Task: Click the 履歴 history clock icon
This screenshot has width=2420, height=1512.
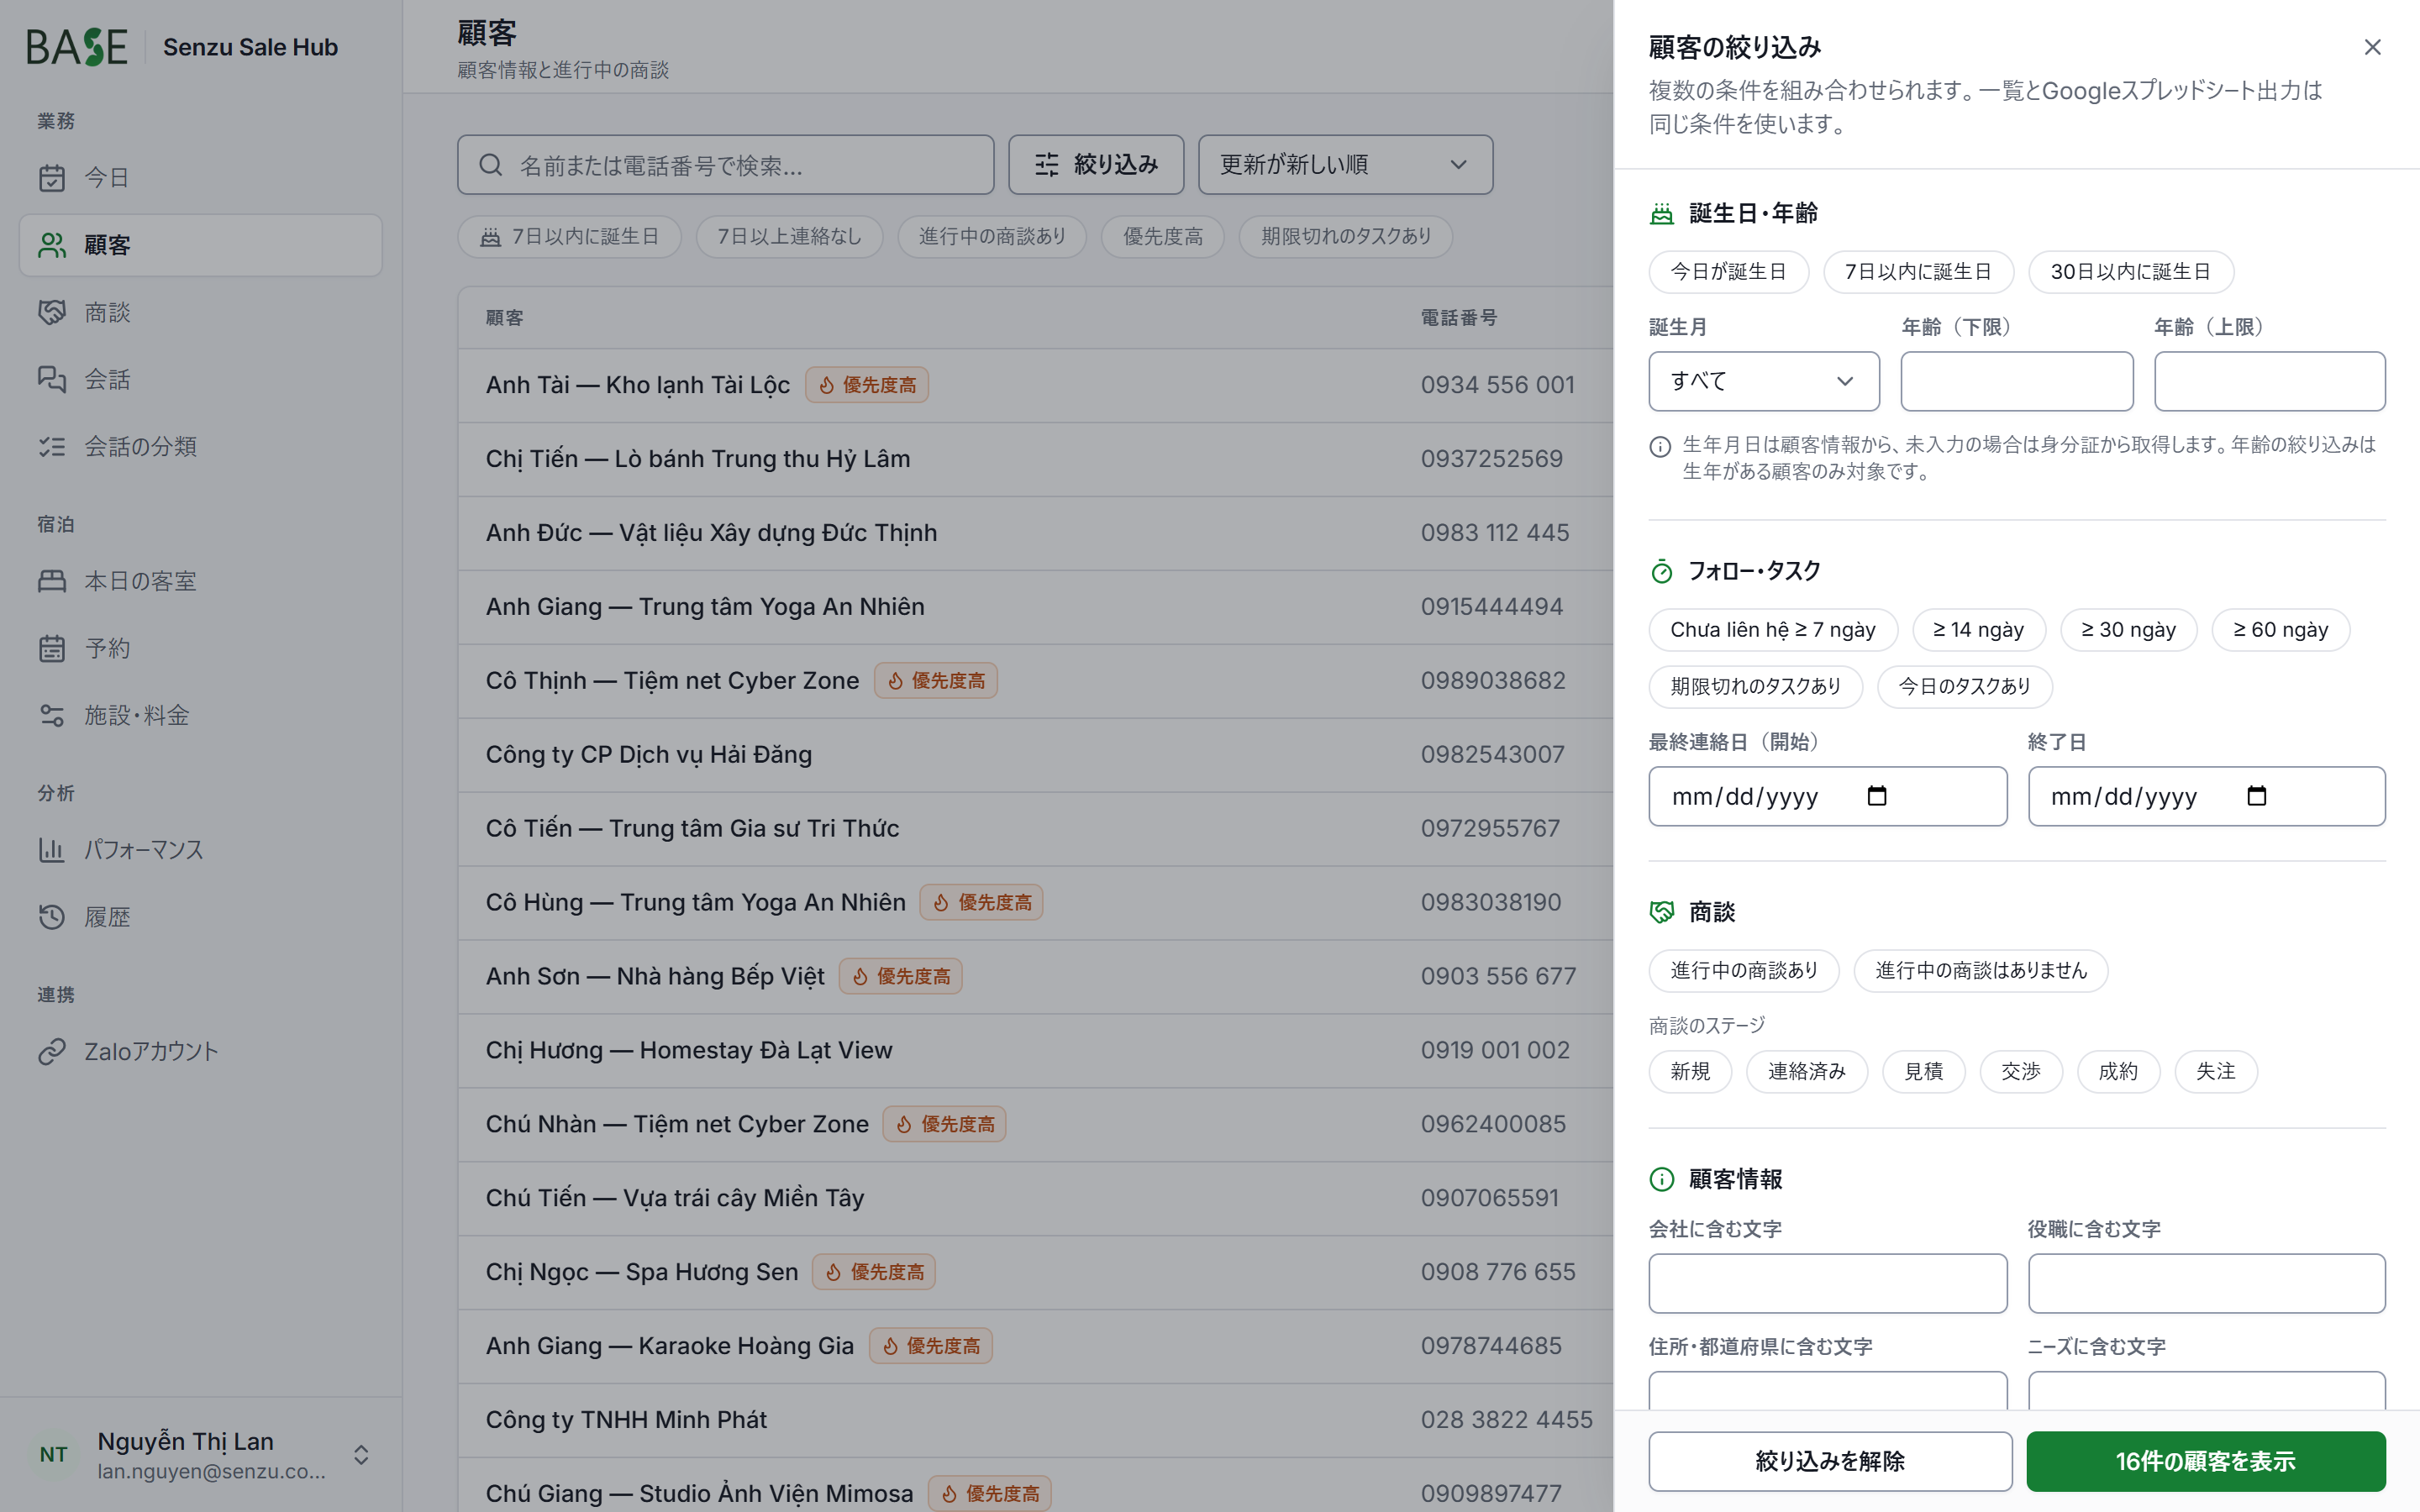Action: [x=52, y=917]
